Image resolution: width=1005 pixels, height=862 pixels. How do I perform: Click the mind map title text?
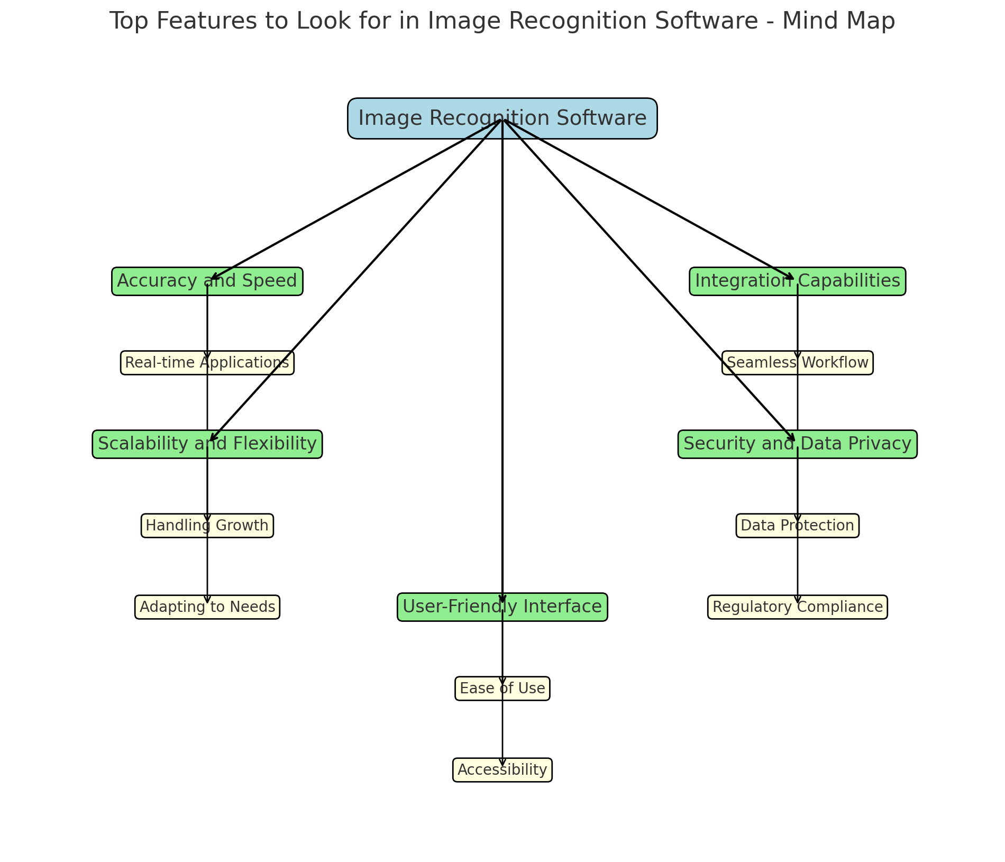pos(502,21)
